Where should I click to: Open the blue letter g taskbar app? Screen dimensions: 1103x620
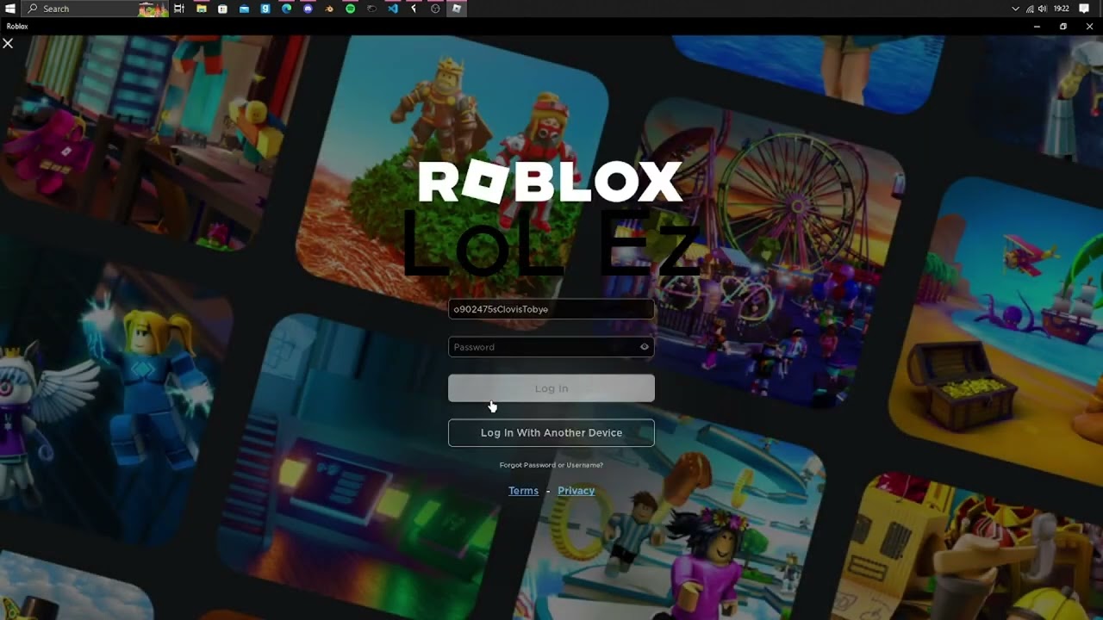point(265,9)
